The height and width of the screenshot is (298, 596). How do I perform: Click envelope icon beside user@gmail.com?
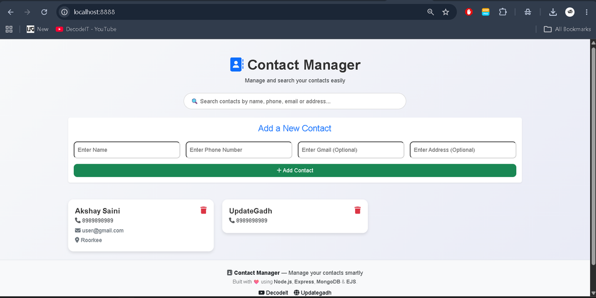click(77, 230)
